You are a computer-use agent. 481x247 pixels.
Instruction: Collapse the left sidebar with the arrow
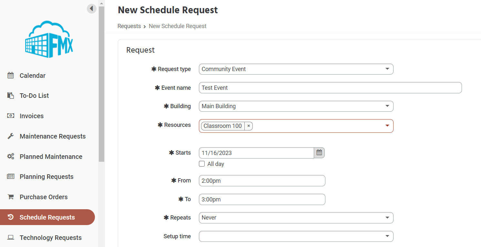(x=92, y=9)
